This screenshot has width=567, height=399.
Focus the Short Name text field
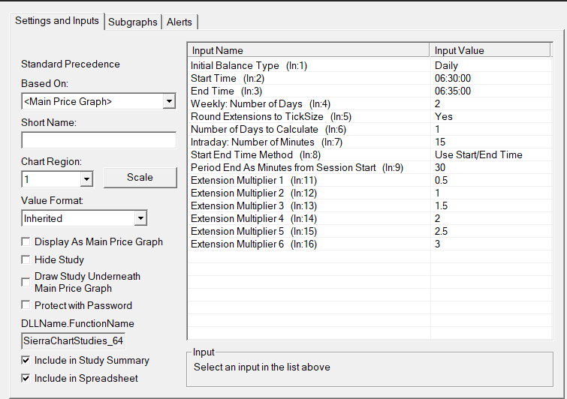[x=98, y=140]
